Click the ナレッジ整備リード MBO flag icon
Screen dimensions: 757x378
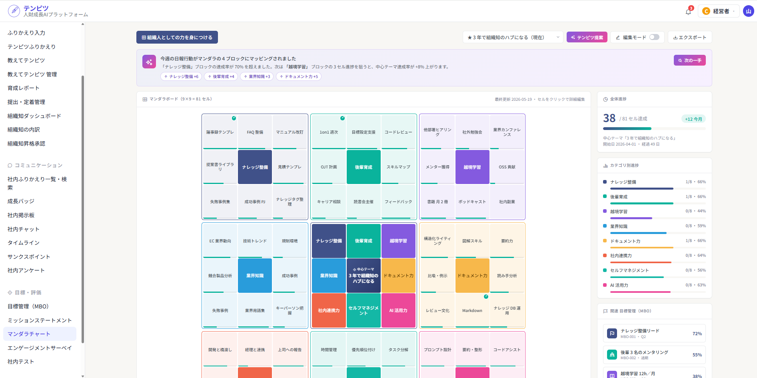[612, 333]
